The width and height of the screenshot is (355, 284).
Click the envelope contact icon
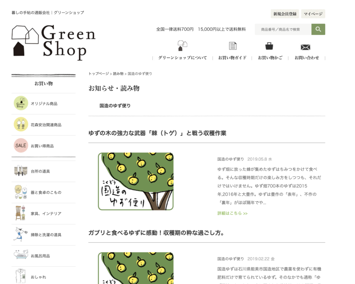pyautogui.click(x=305, y=47)
